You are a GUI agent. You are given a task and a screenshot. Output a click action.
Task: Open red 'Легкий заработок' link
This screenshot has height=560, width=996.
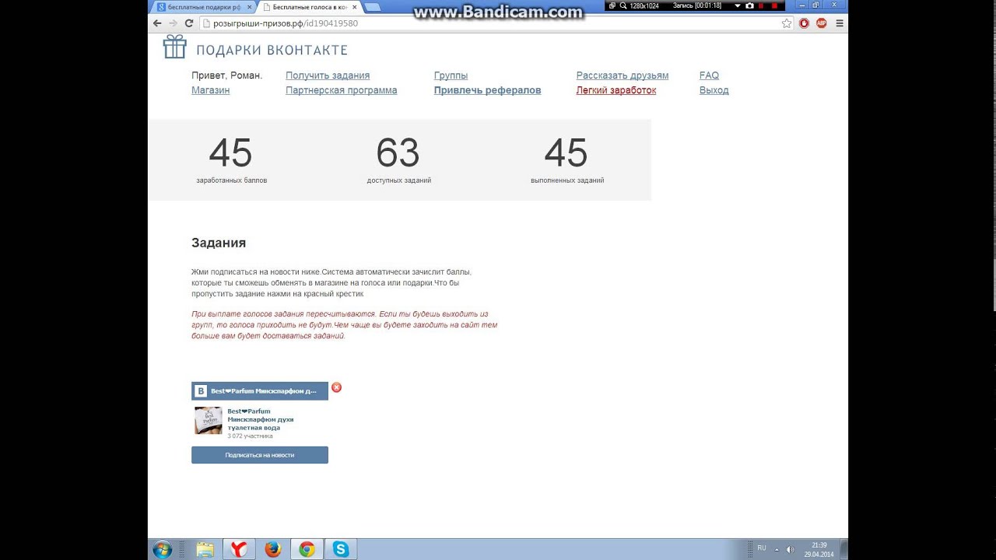[x=616, y=90]
